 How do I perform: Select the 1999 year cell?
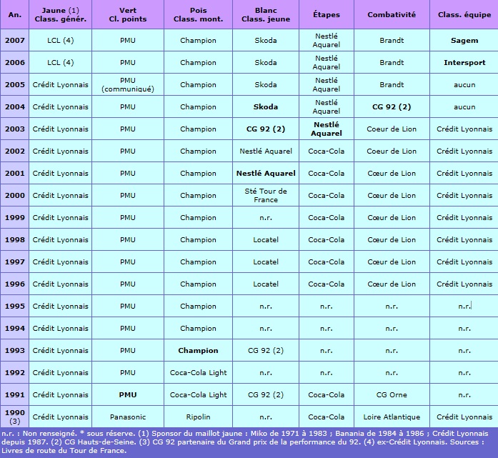pyautogui.click(x=14, y=217)
